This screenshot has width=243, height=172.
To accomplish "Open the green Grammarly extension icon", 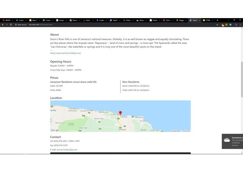I will 231,25.
